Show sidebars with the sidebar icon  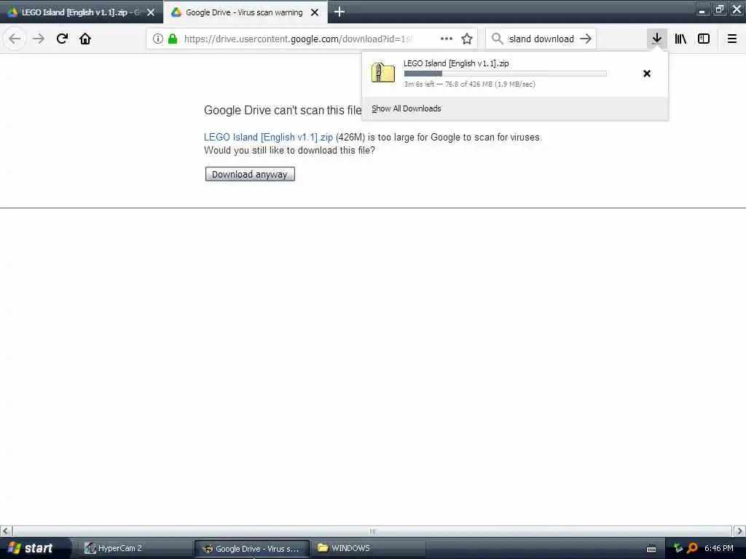point(704,39)
